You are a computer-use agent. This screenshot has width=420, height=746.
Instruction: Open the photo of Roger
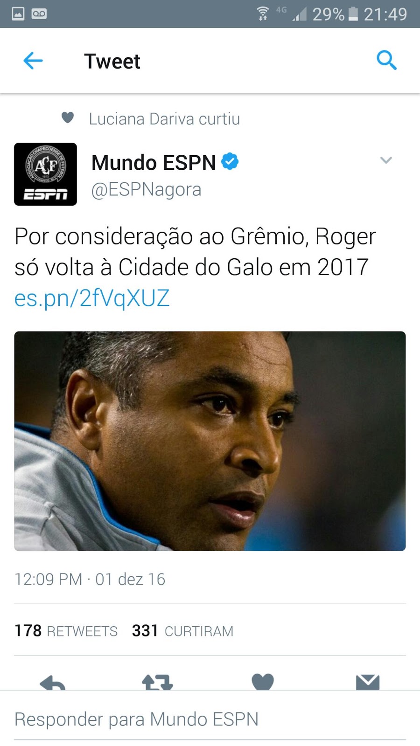(x=210, y=441)
